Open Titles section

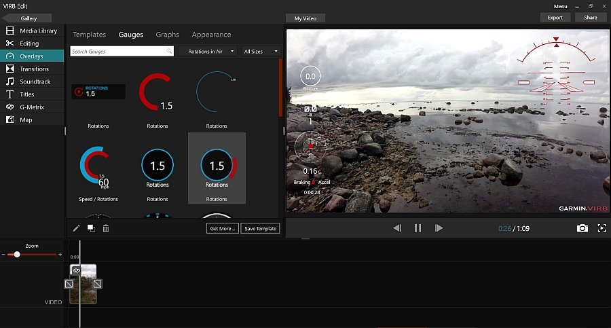[x=32, y=94]
